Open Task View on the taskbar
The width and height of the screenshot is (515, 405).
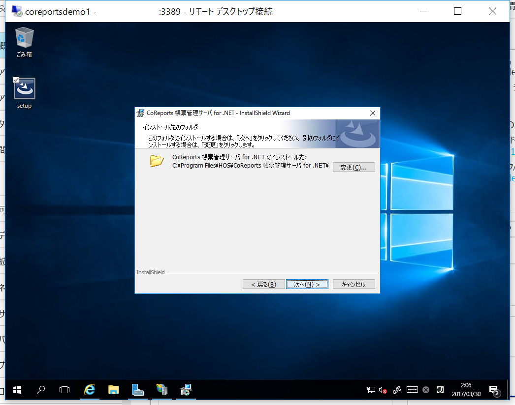tap(64, 390)
